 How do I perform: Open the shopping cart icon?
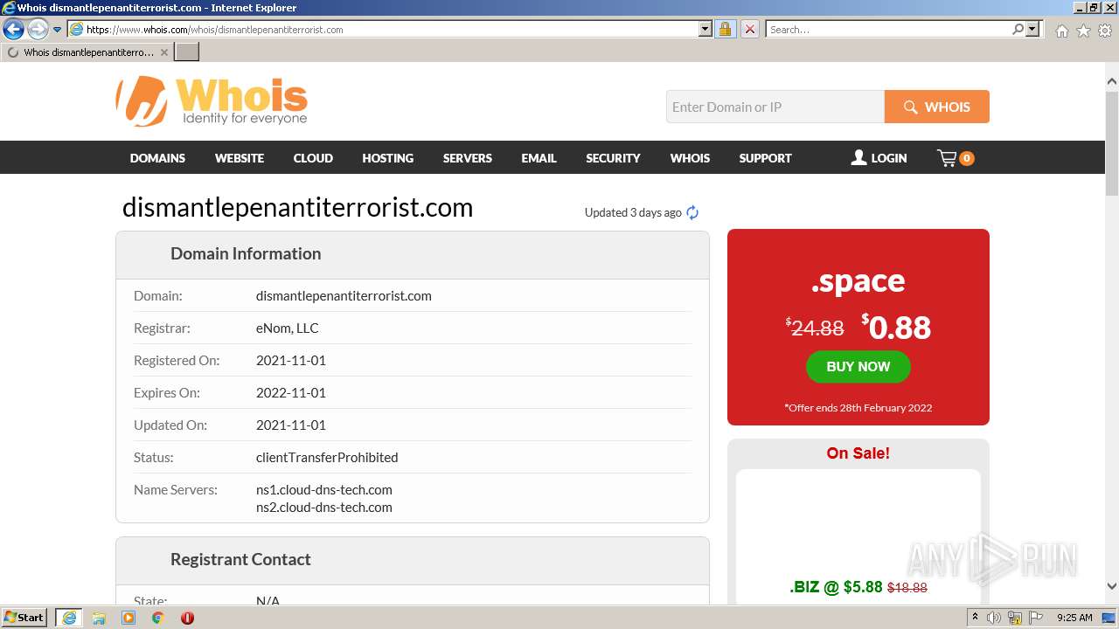(x=955, y=158)
